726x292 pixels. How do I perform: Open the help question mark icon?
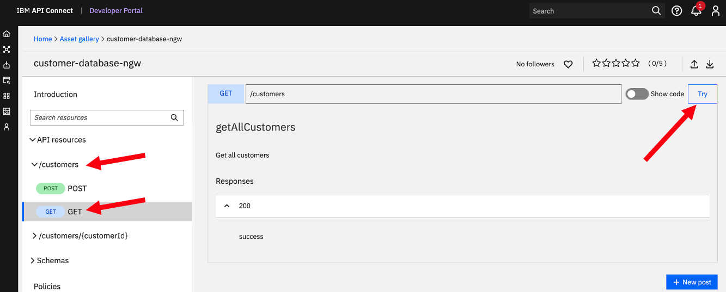677,11
